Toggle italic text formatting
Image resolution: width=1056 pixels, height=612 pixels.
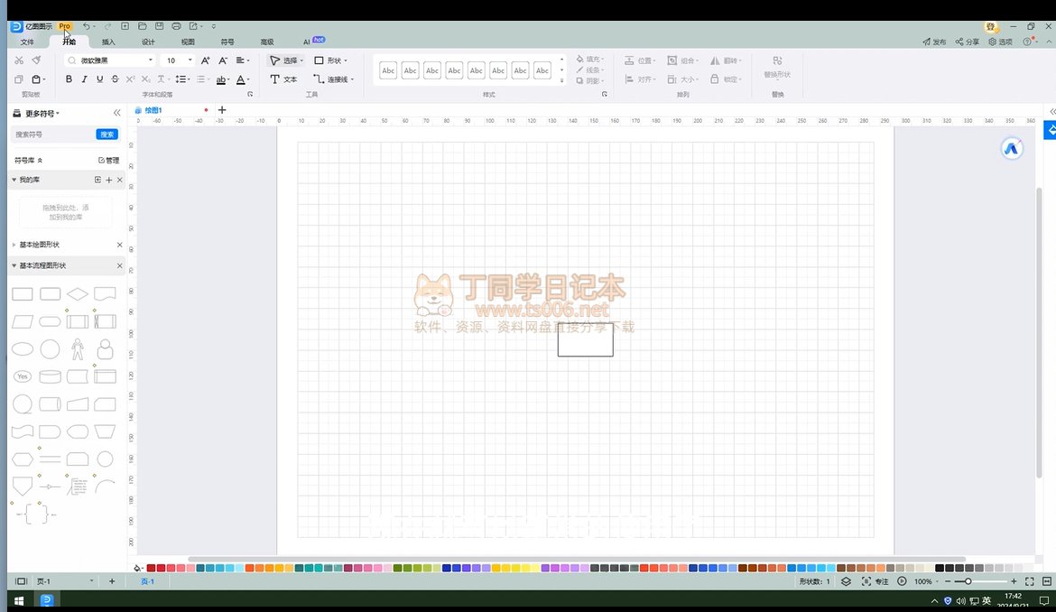(x=84, y=79)
